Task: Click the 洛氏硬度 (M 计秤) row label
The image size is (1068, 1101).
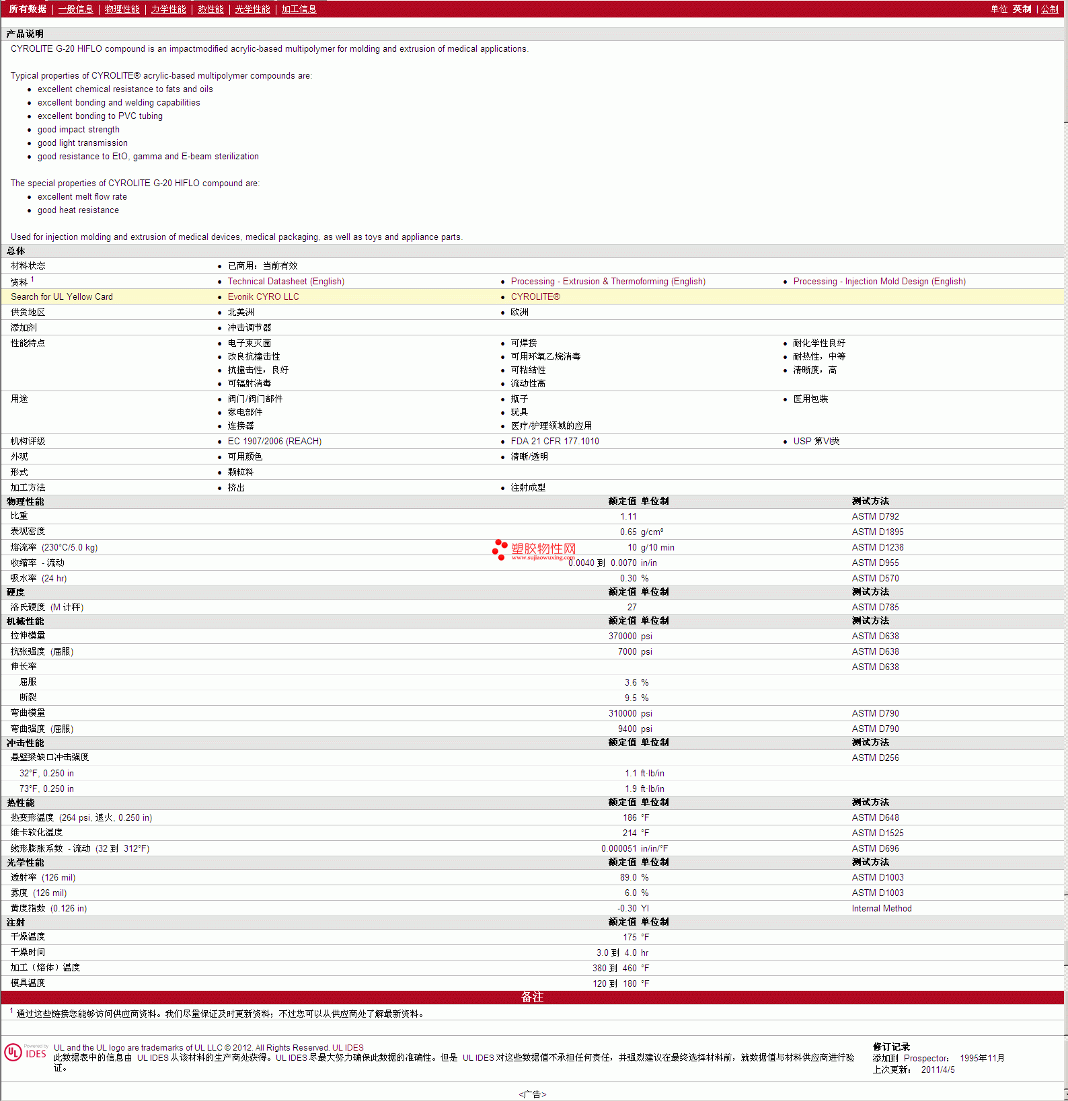Action: coord(47,607)
